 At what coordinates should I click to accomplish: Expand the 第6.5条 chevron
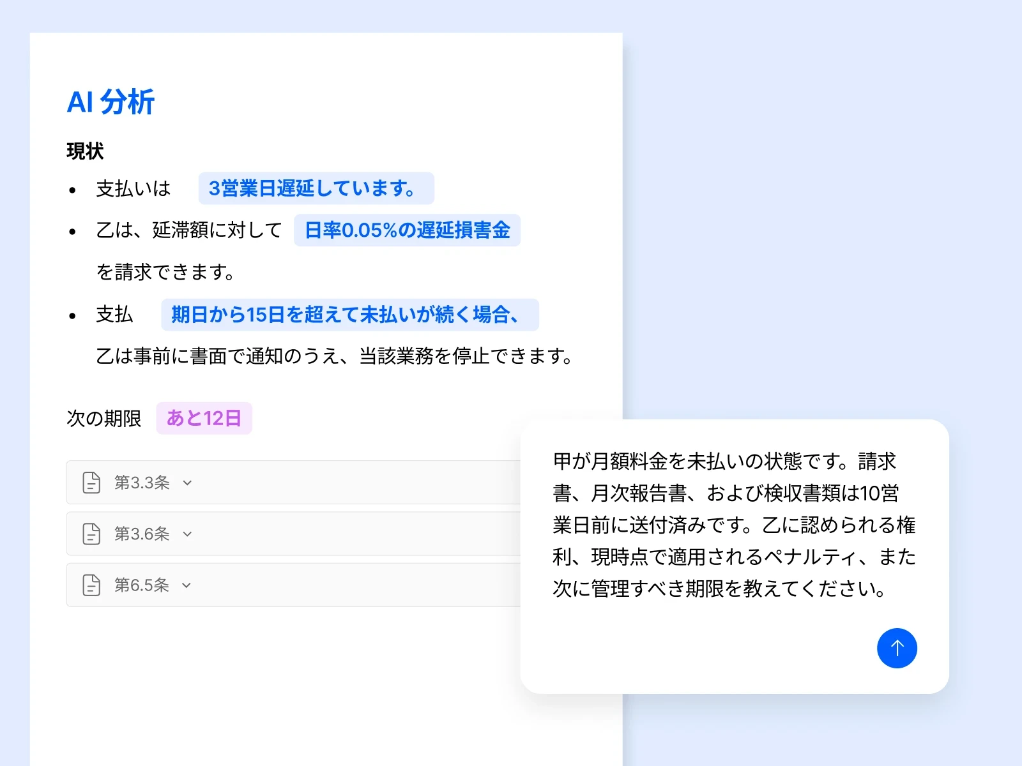[187, 585]
